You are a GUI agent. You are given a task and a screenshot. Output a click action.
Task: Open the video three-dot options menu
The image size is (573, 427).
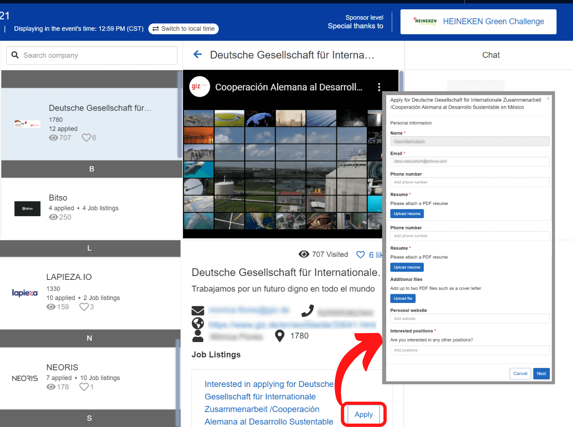tap(379, 87)
